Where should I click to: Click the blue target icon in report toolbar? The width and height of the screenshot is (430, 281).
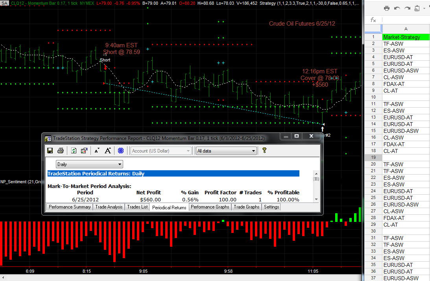tap(121, 151)
